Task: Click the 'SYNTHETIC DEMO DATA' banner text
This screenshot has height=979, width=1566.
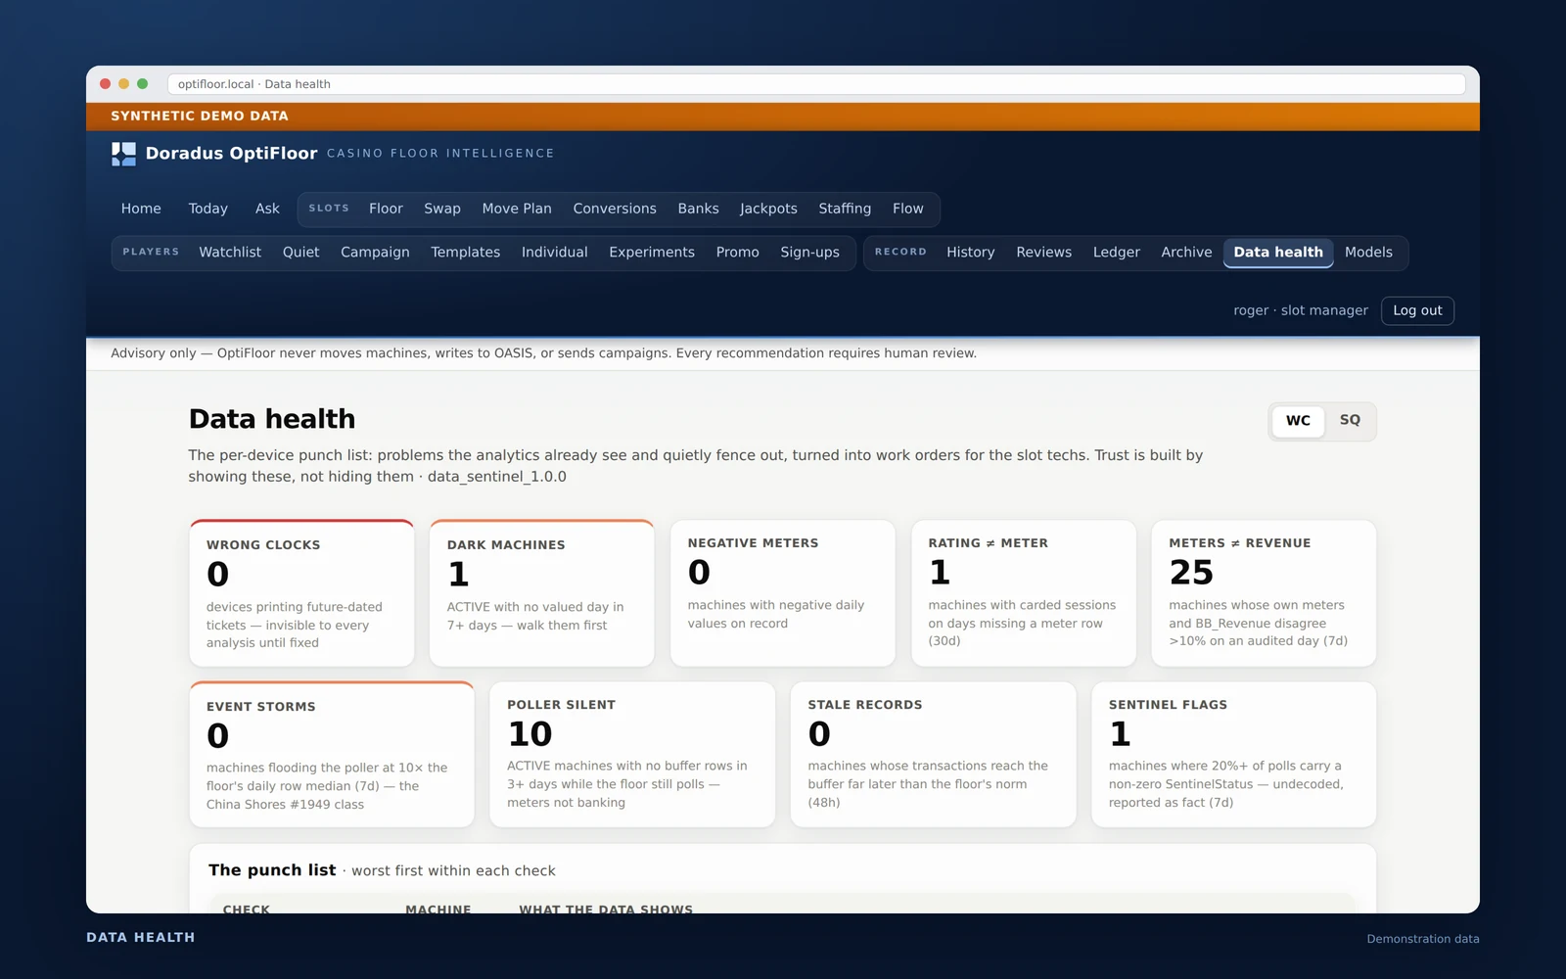Action: coord(200,116)
